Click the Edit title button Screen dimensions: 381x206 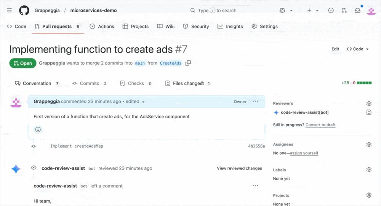[335, 49]
